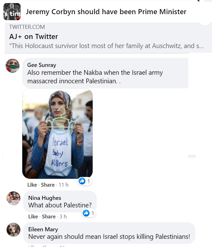Open the AJ+ on Twitter link preview
This screenshot has width=212, height=247.
[34, 36]
